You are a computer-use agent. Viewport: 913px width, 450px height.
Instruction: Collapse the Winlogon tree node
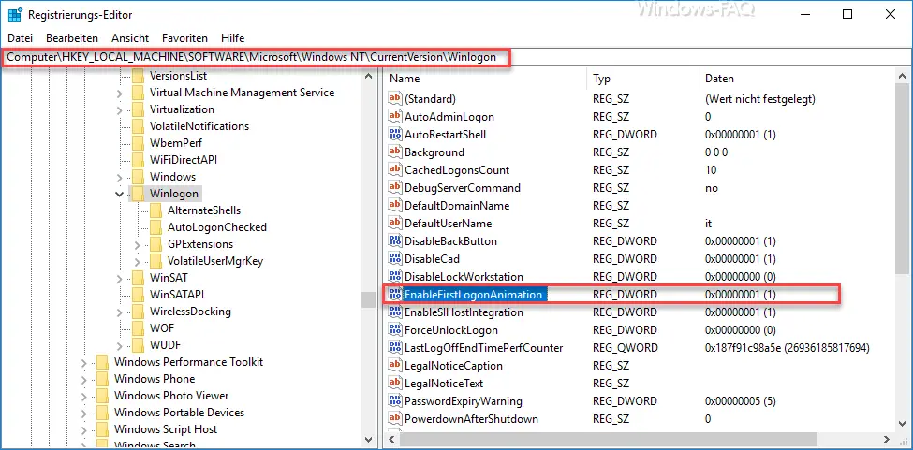119,194
